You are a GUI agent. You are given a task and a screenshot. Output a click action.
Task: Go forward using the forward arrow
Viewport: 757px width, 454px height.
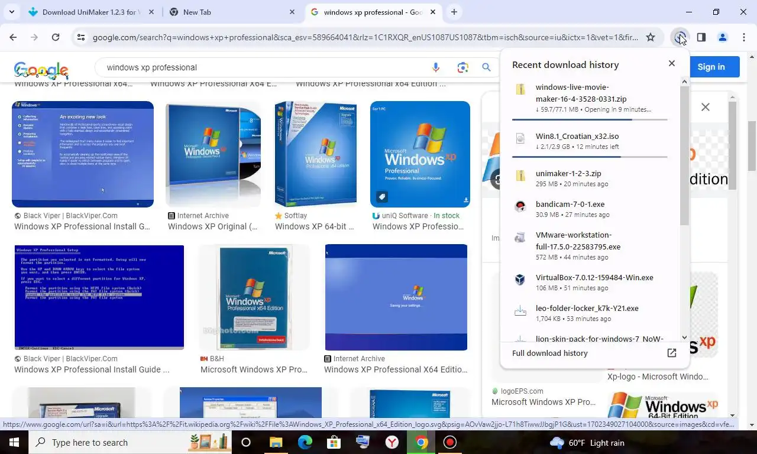[34, 37]
